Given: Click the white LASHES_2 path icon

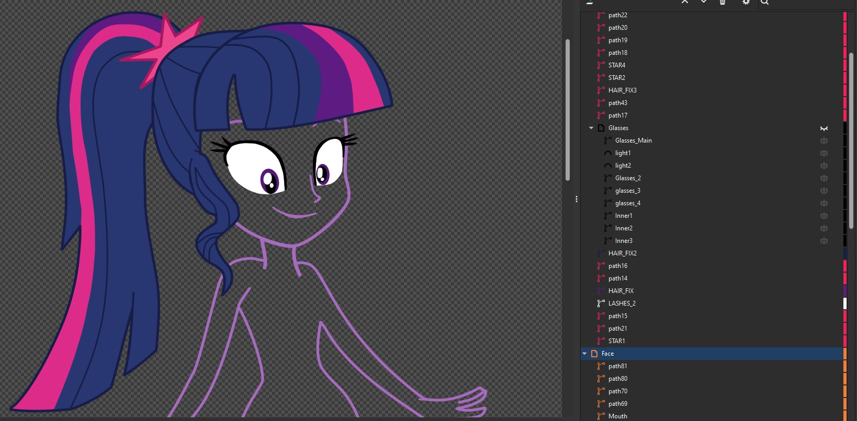Looking at the screenshot, I should pyautogui.click(x=601, y=303).
